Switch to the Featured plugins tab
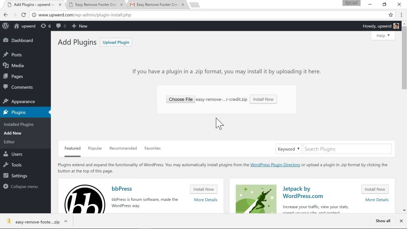 pos(72,148)
